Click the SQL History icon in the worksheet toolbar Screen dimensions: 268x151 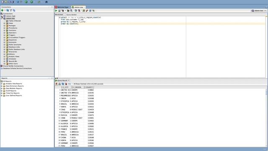coord(90,10)
